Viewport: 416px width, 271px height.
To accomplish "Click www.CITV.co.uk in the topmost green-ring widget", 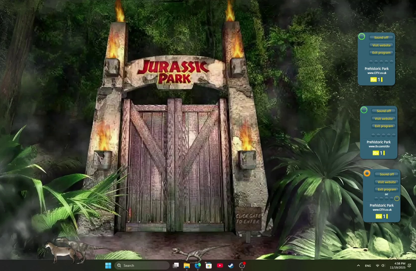I will tap(377, 73).
